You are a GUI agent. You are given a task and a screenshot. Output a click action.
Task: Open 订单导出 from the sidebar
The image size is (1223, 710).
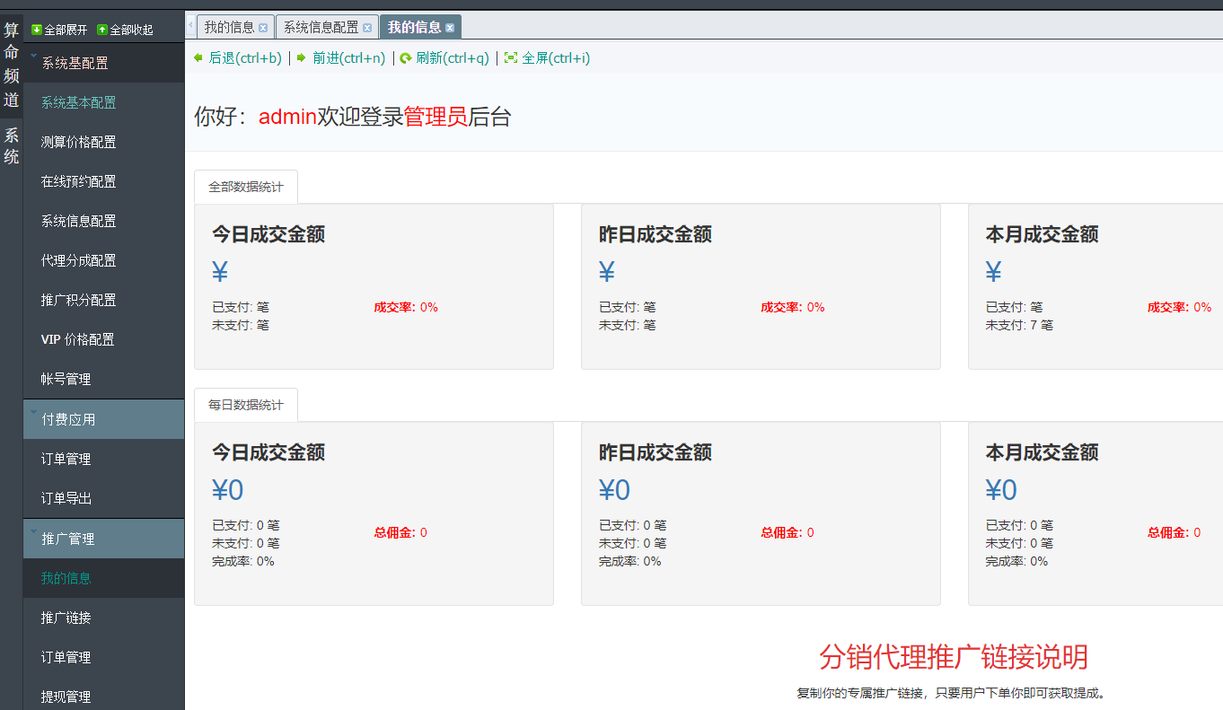66,498
